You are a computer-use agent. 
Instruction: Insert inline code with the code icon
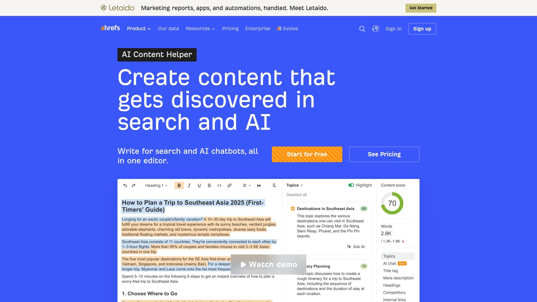tap(219, 185)
